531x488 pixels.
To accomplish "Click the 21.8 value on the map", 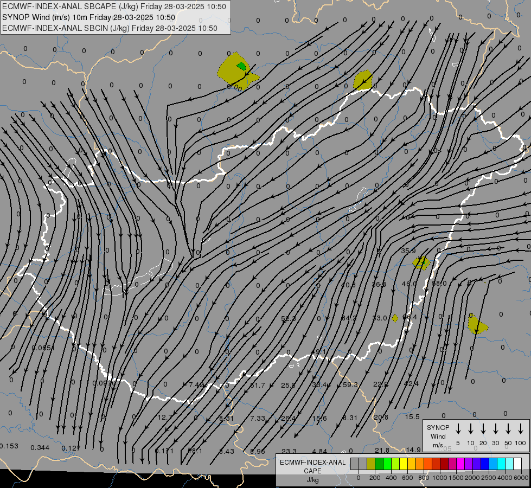I will [382, 450].
